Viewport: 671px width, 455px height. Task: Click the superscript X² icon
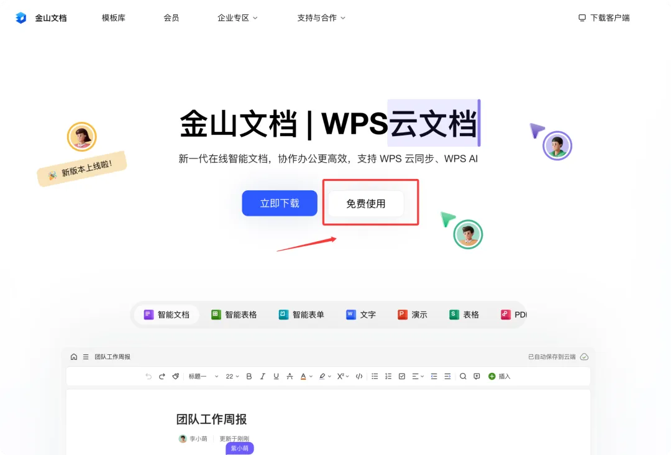point(340,376)
